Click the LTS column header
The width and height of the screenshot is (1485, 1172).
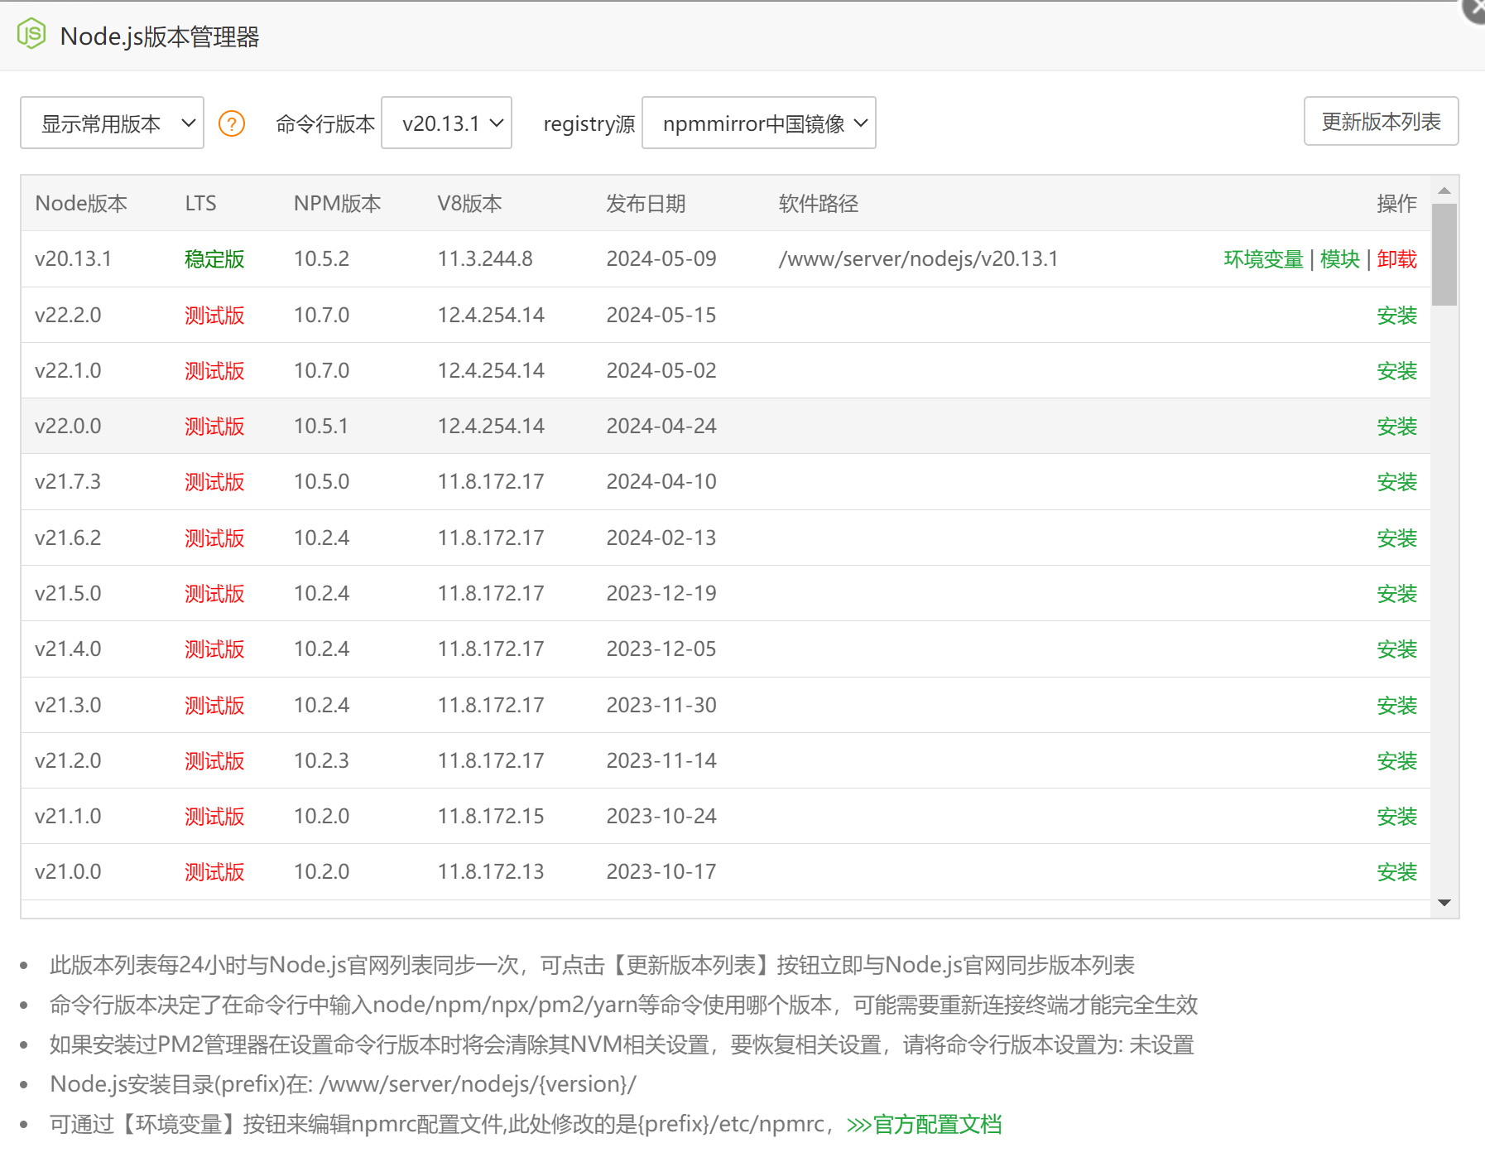point(200,204)
